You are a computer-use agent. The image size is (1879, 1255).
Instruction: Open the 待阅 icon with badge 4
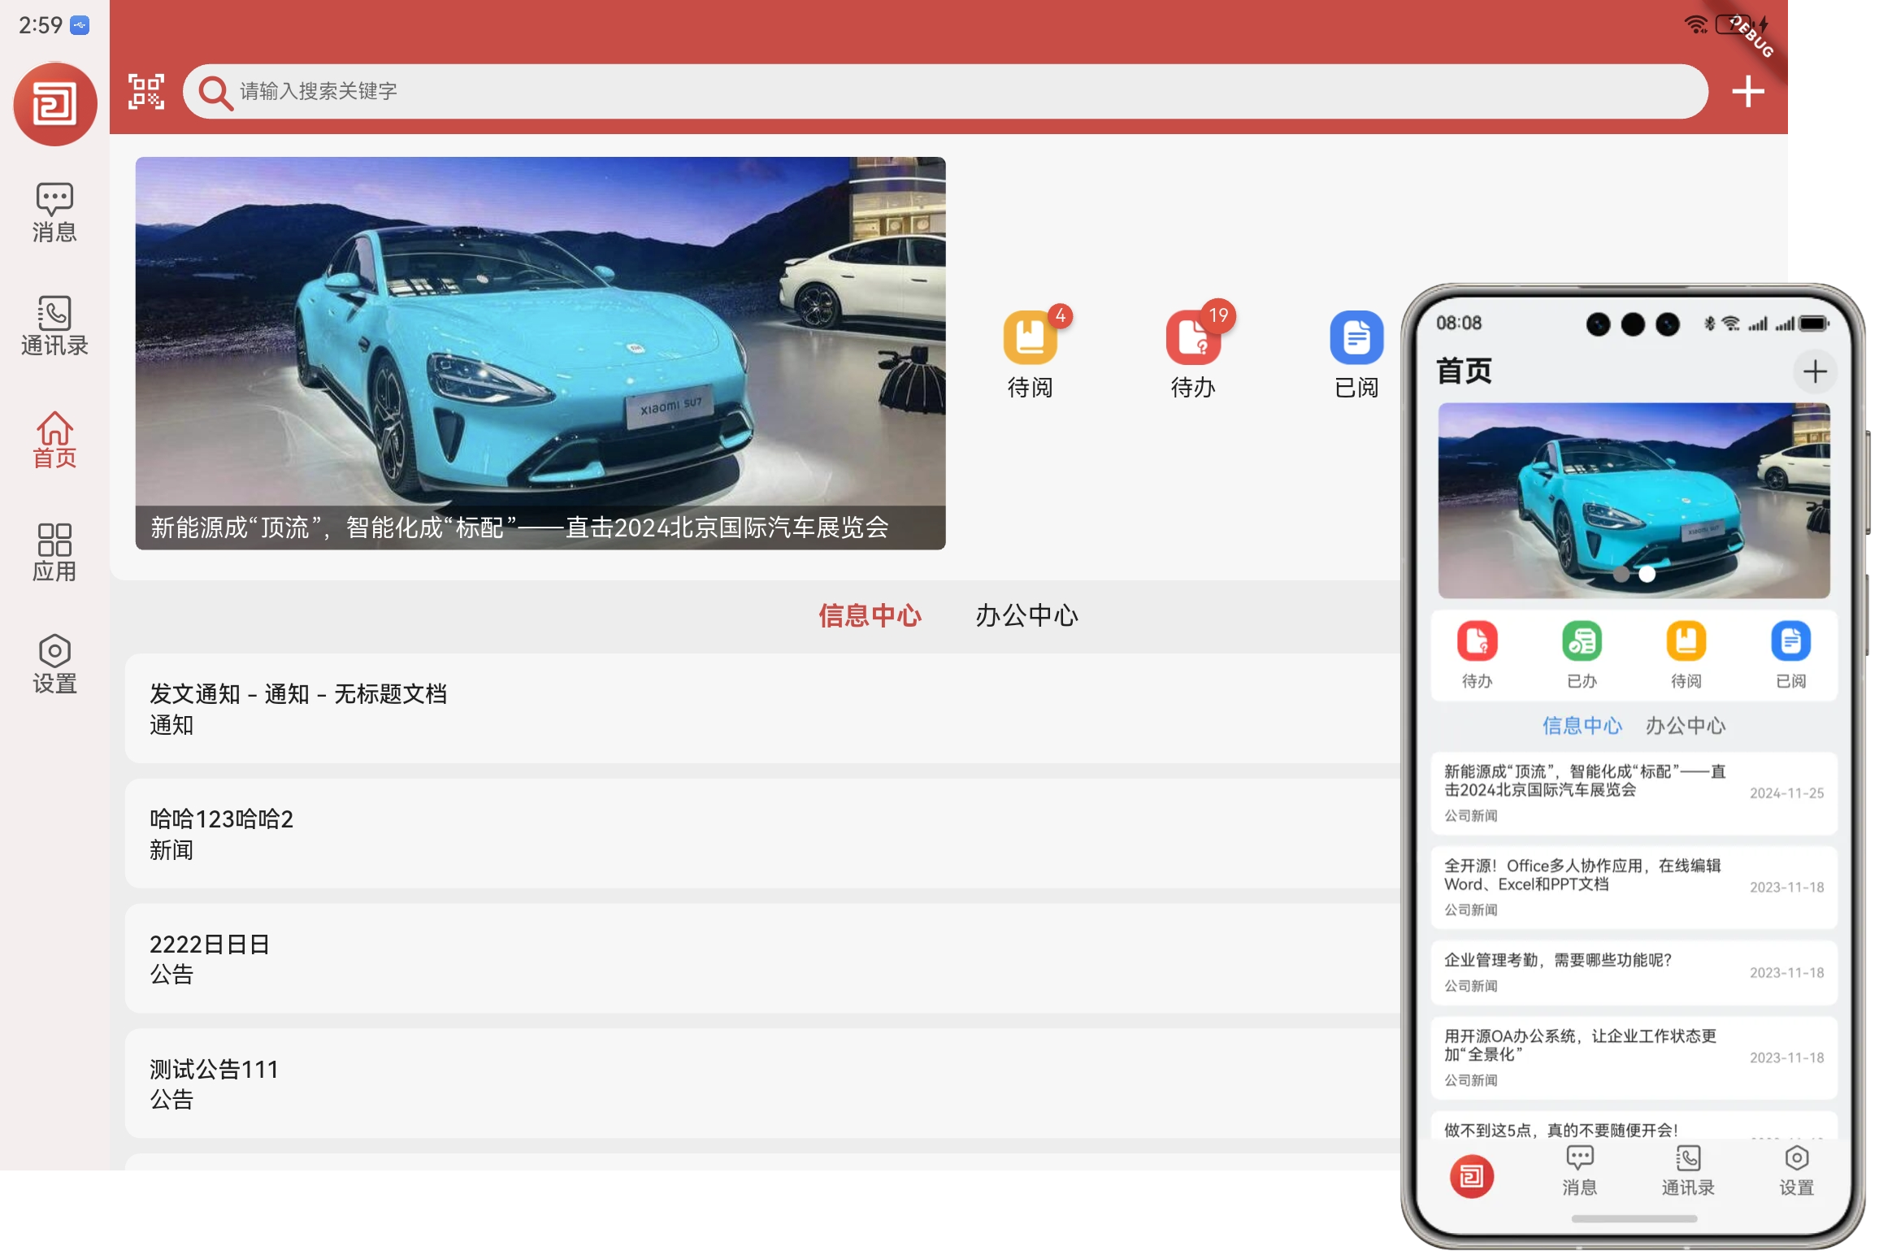coord(1030,338)
